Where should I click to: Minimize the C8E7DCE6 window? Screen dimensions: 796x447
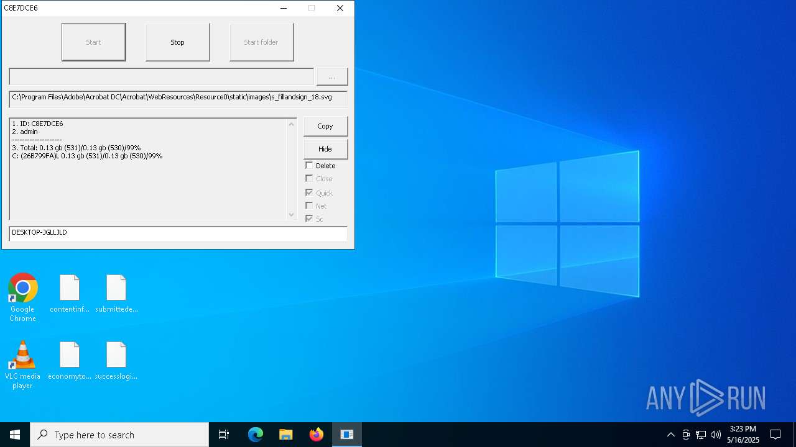point(284,8)
